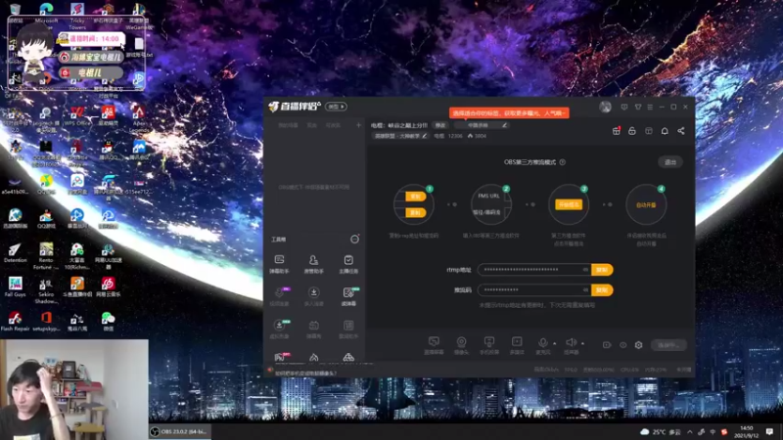Expand speaker options arrow
The image size is (783, 440).
pyautogui.click(x=582, y=343)
